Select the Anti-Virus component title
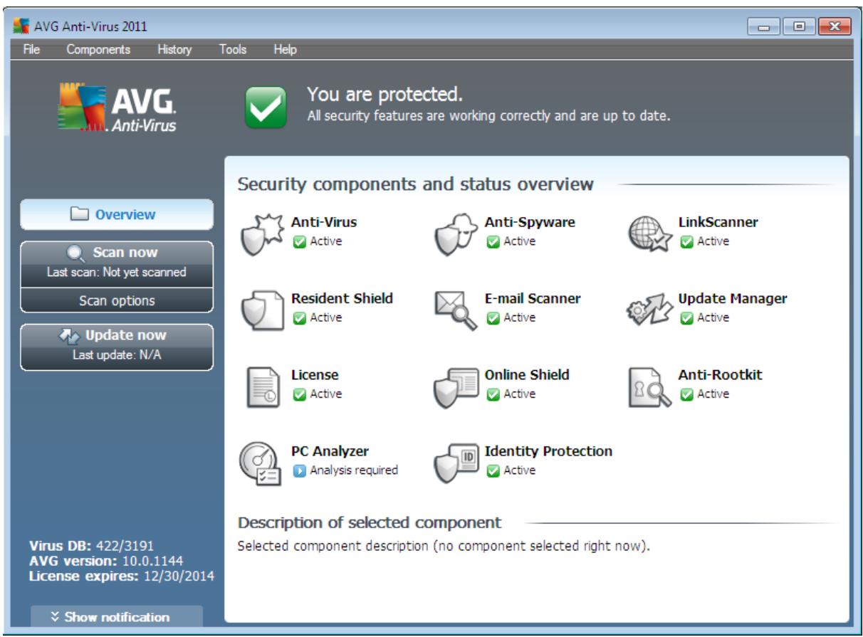 pyautogui.click(x=324, y=221)
